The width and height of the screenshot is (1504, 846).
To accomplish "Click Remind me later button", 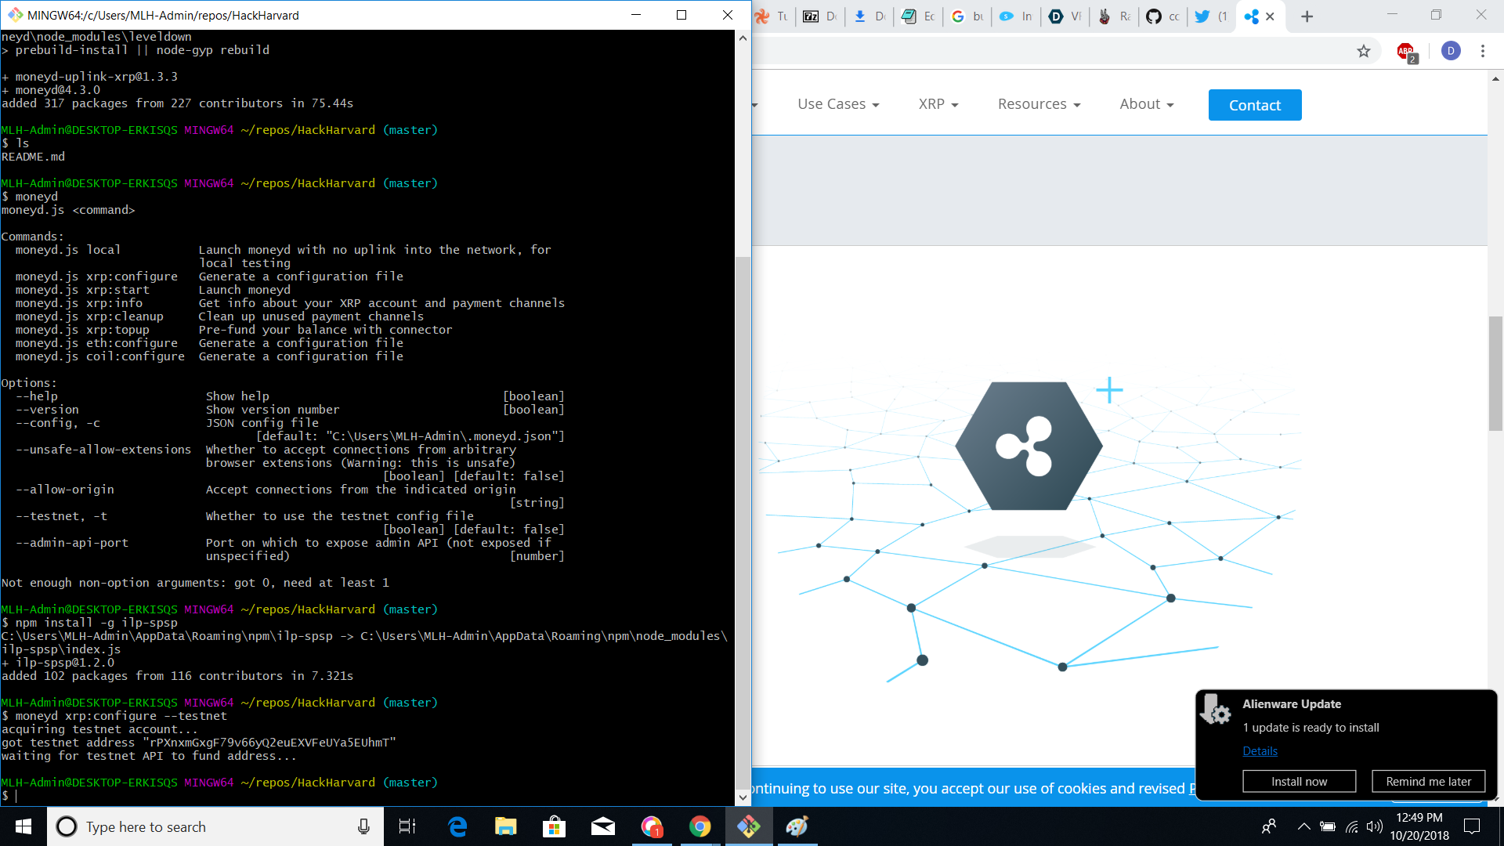I will (1428, 781).
